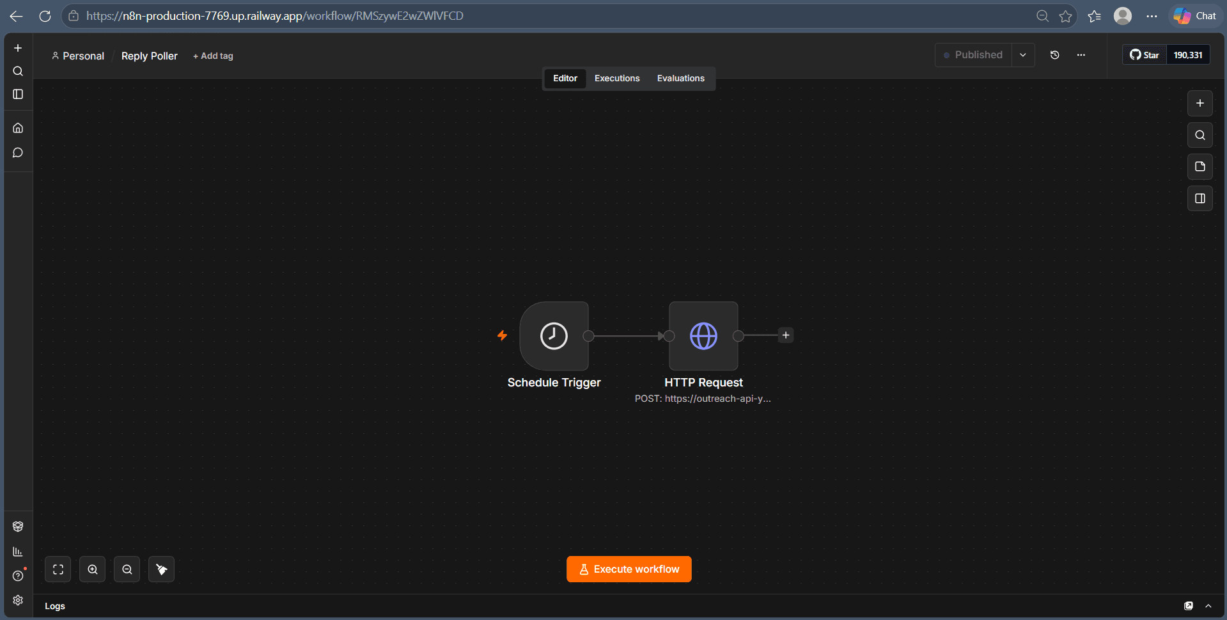This screenshot has height=620, width=1227.
Task: Open the add sticky note button
Action: 1200,166
